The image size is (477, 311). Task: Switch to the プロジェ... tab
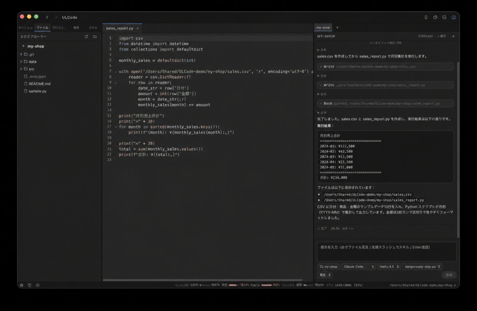59,28
